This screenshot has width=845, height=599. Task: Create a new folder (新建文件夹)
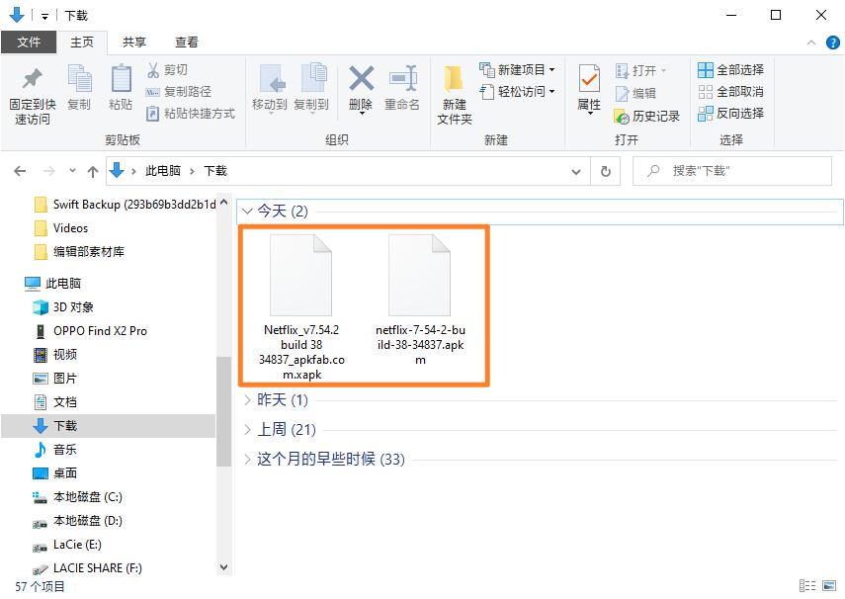tap(455, 96)
